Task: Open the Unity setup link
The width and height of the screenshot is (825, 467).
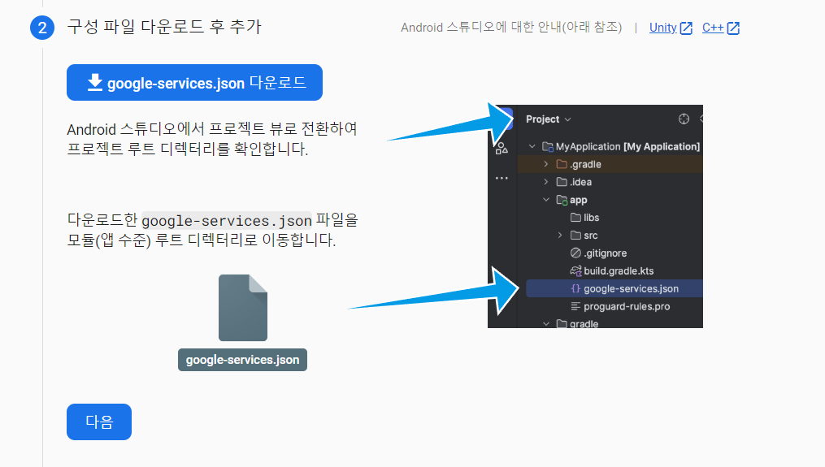Action: pyautogui.click(x=662, y=28)
